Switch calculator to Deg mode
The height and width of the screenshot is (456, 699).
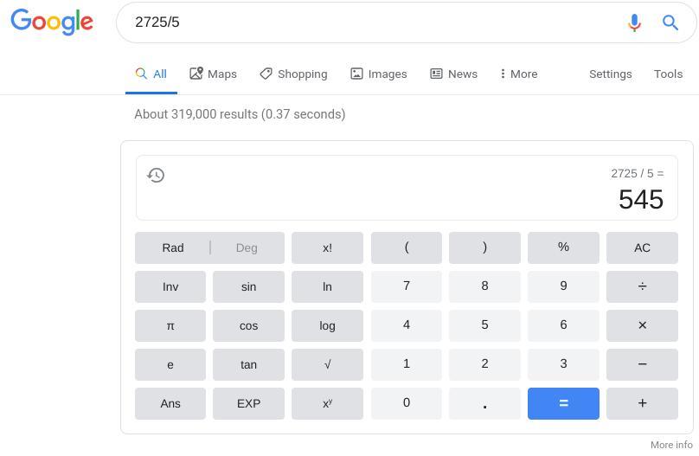247,247
